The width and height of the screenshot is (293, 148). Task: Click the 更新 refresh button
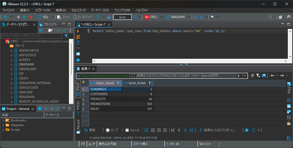[x=90, y=130]
